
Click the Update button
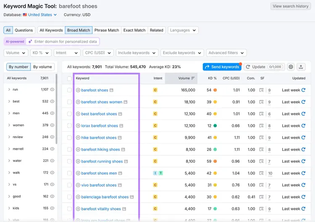pos(264,67)
